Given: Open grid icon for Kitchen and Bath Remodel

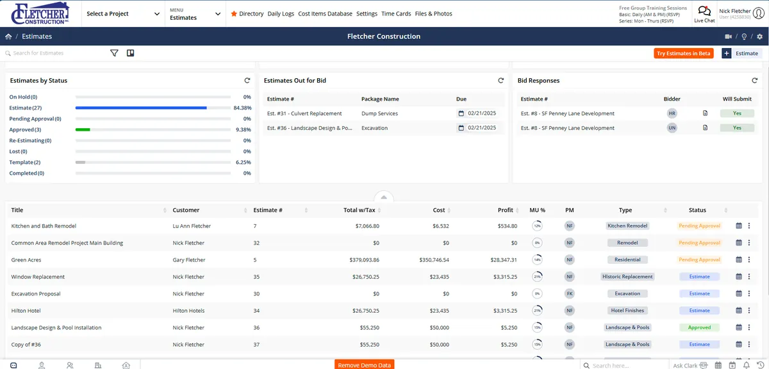Looking at the screenshot, I should pos(739,225).
